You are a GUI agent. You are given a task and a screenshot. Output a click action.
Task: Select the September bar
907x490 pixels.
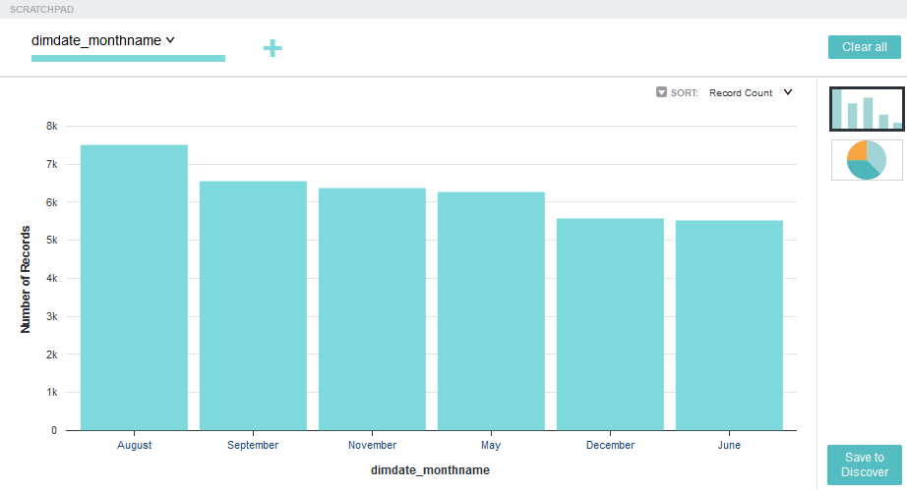point(254,306)
